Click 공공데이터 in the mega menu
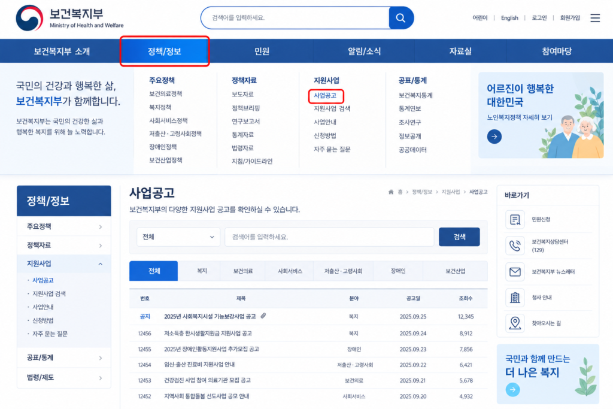Viewport: 613px width, 409px height. coord(412,150)
